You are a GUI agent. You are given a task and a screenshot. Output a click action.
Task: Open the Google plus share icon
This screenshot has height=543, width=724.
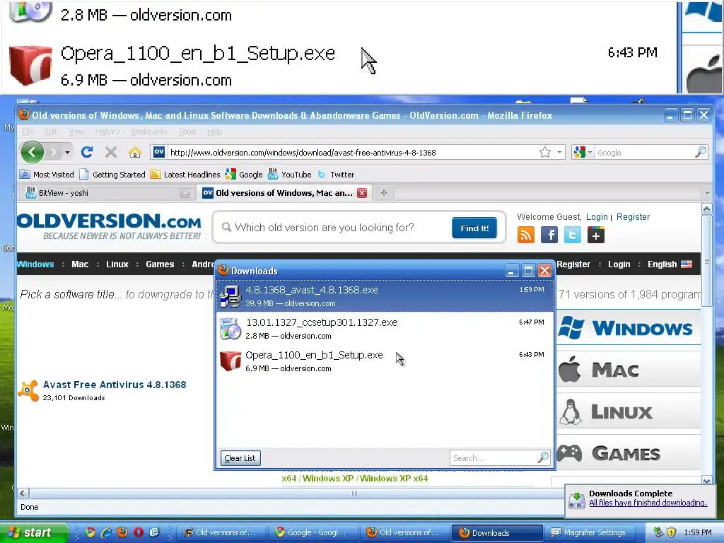(x=595, y=235)
